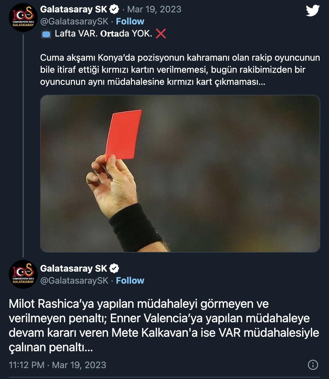The image size is (329, 379).
Task: Follow Galatasaray SK from the quoted tweet
Action: (130, 21)
